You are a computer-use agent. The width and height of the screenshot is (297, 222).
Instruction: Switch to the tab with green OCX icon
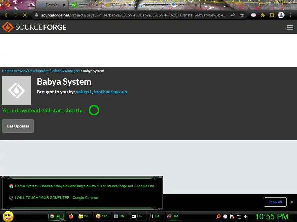[85, 5]
